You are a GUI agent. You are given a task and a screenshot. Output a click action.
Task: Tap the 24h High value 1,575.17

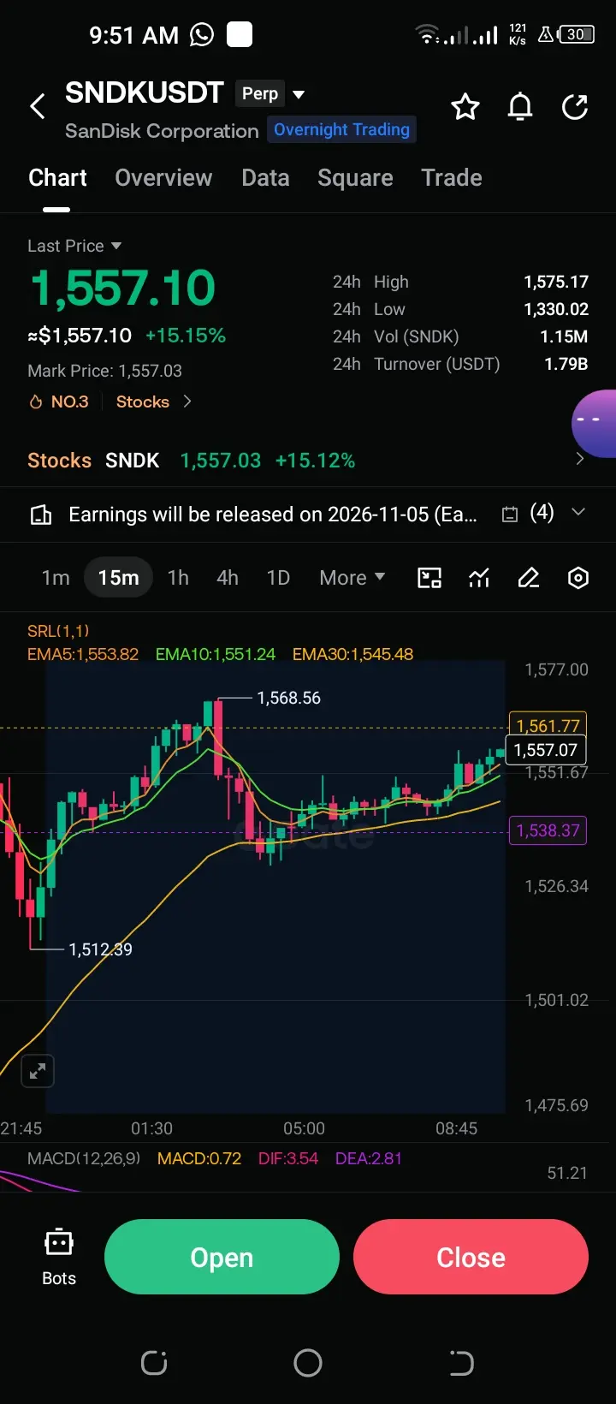click(556, 282)
